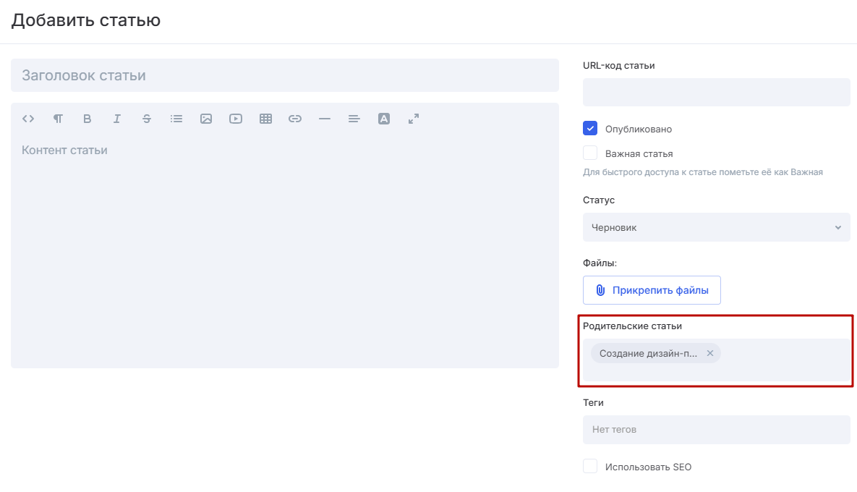Remove the Создание дизайн-п... parent article tag
Screen dimensions: 857x492
(710, 353)
